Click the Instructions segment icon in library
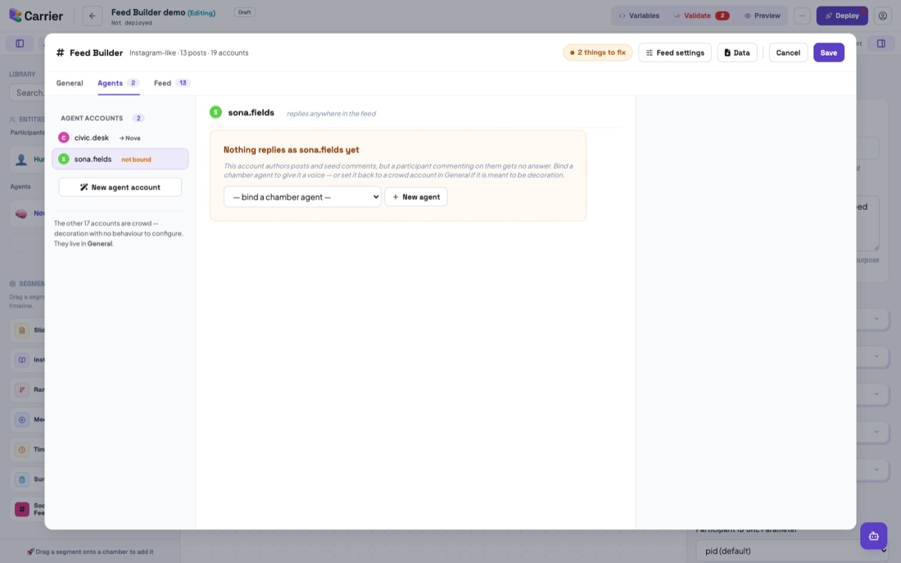The image size is (901, 563). coord(22,360)
